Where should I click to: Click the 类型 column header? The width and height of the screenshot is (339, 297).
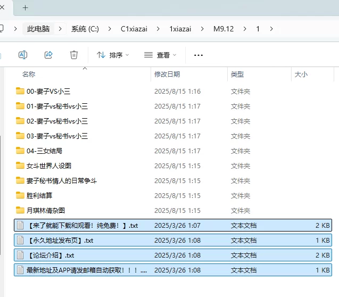[x=237, y=75]
